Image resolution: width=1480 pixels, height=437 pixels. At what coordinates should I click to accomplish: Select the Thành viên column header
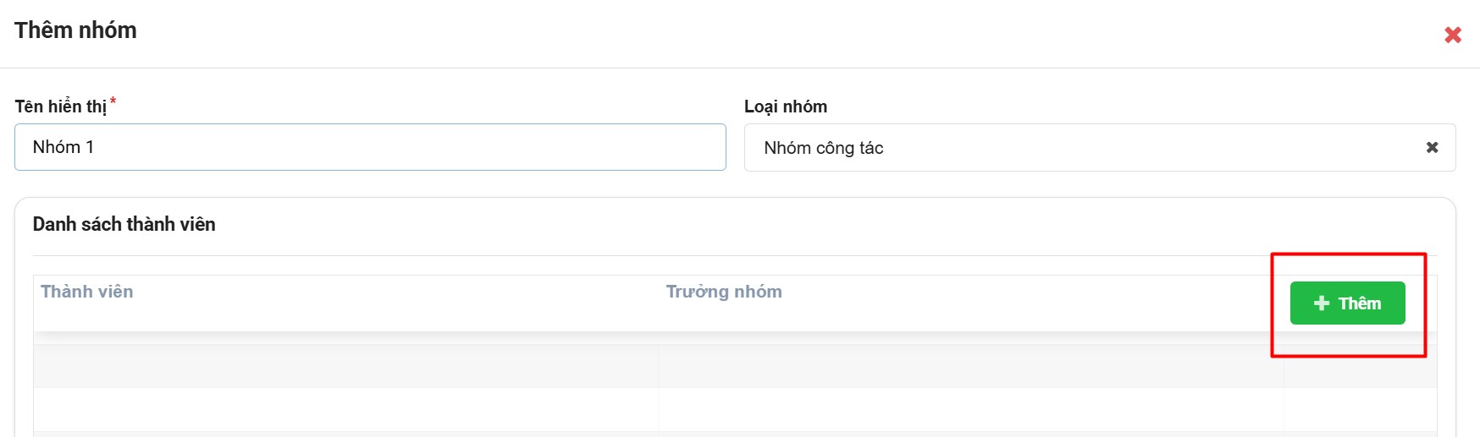(x=87, y=292)
